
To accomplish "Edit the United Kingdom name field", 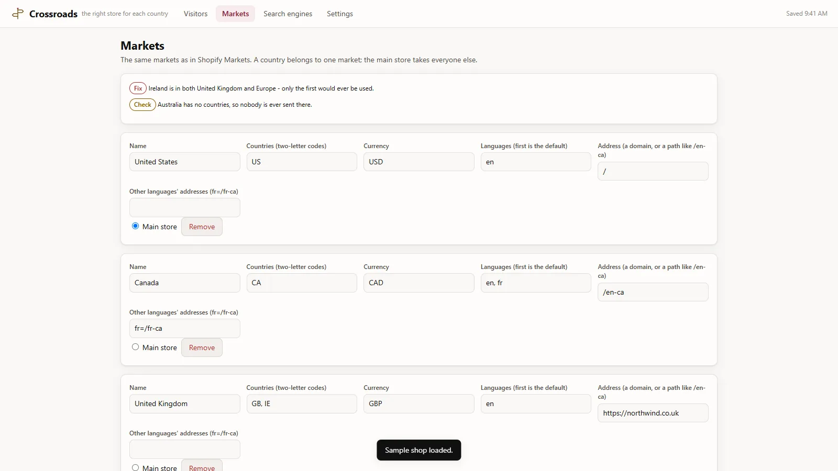I will (x=184, y=403).
